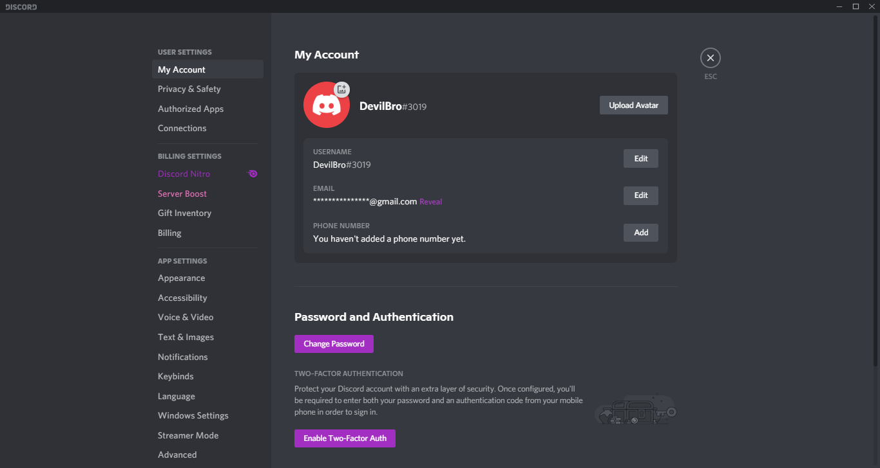Image resolution: width=880 pixels, height=468 pixels.
Task: Click "You haven't added a phone number yet."
Action: (x=389, y=239)
